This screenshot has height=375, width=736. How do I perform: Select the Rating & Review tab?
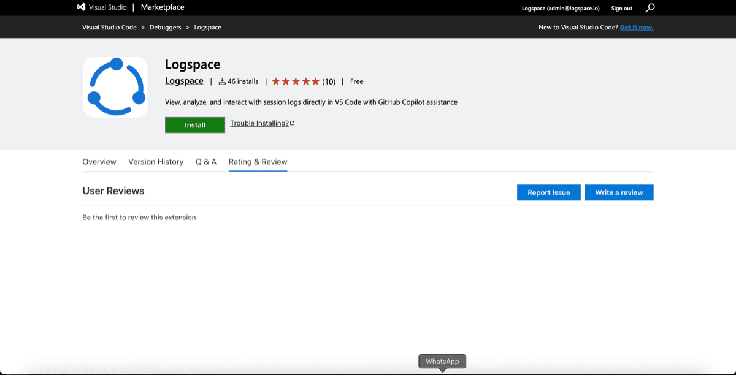(x=258, y=162)
